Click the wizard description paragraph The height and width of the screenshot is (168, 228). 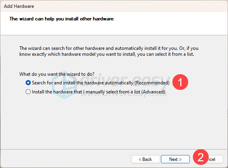click(x=109, y=51)
